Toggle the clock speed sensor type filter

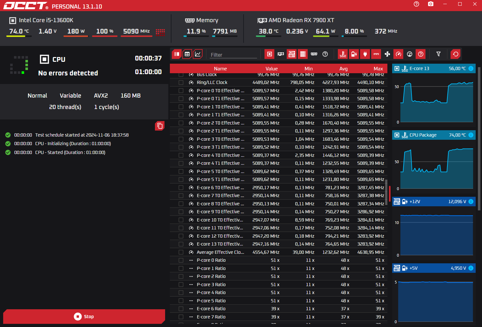point(398,54)
